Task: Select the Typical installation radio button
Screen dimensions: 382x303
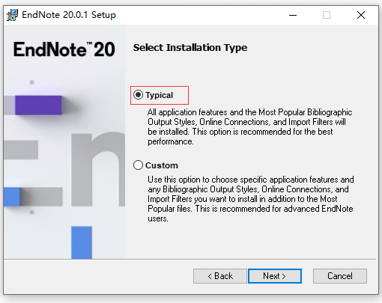Action: point(138,95)
